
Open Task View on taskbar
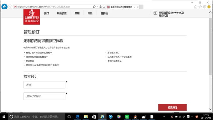69,117
